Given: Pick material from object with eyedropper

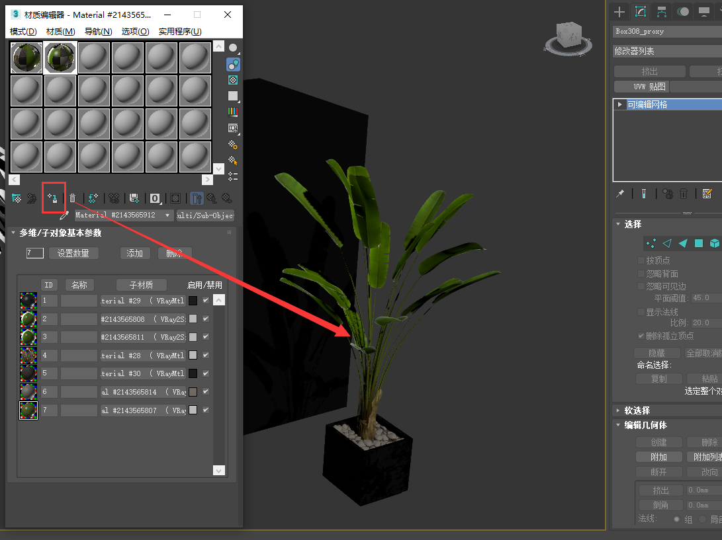Looking at the screenshot, I should pyautogui.click(x=64, y=215).
